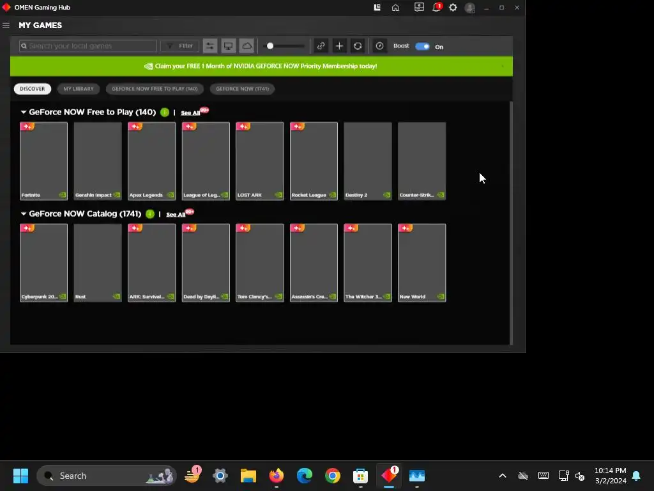The width and height of the screenshot is (654, 491).
Task: Click the NVIDIA logo on the Rust tile
Action: coord(116,297)
